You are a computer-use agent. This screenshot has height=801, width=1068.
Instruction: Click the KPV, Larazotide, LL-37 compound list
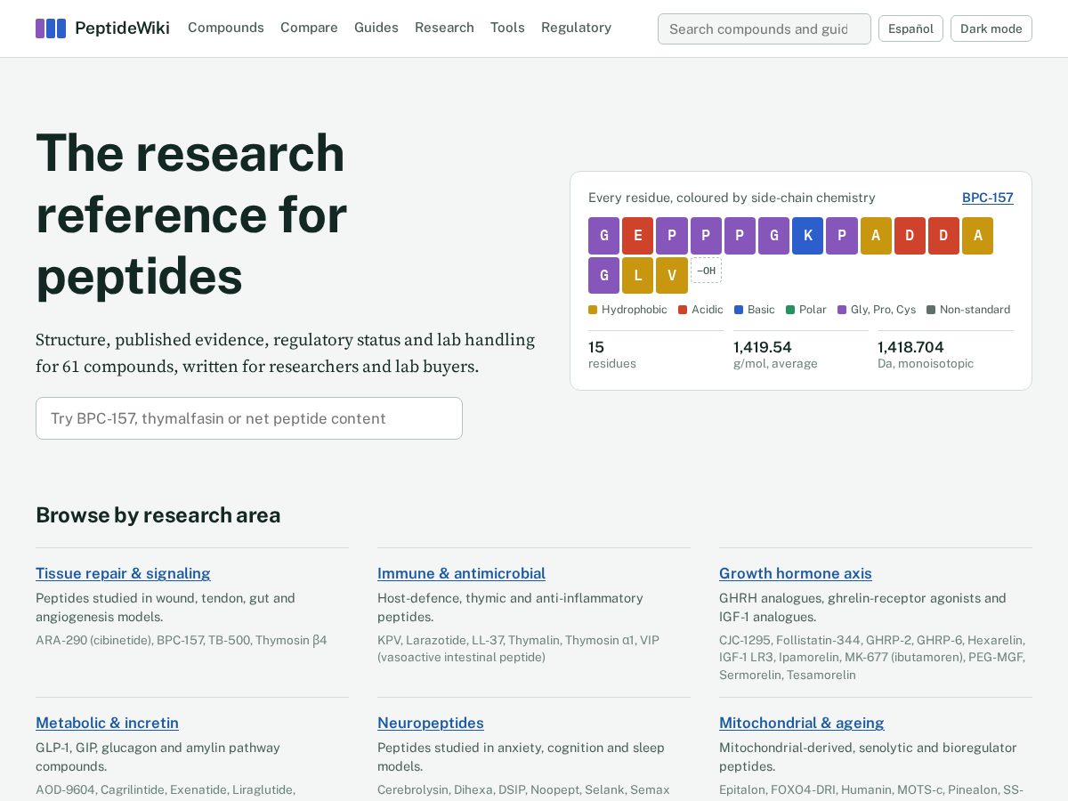point(519,649)
